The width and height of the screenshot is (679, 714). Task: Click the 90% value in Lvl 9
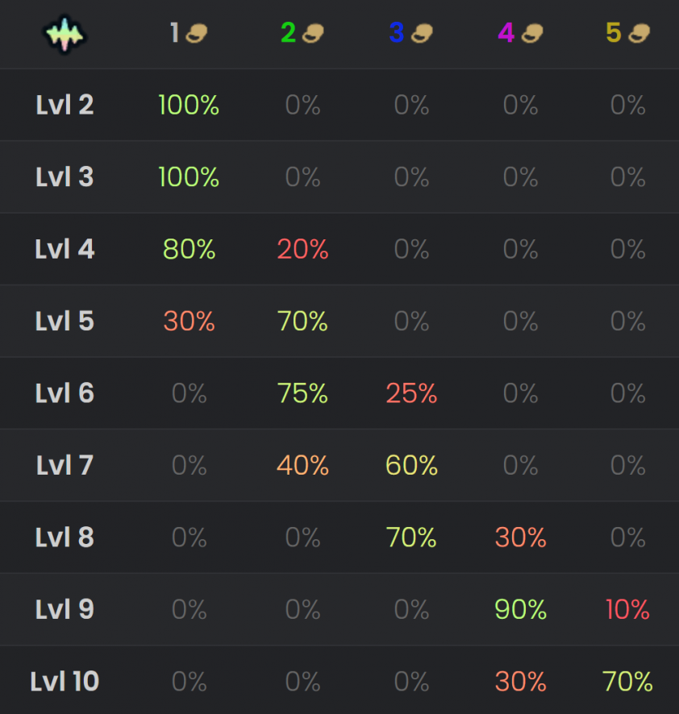[520, 609]
